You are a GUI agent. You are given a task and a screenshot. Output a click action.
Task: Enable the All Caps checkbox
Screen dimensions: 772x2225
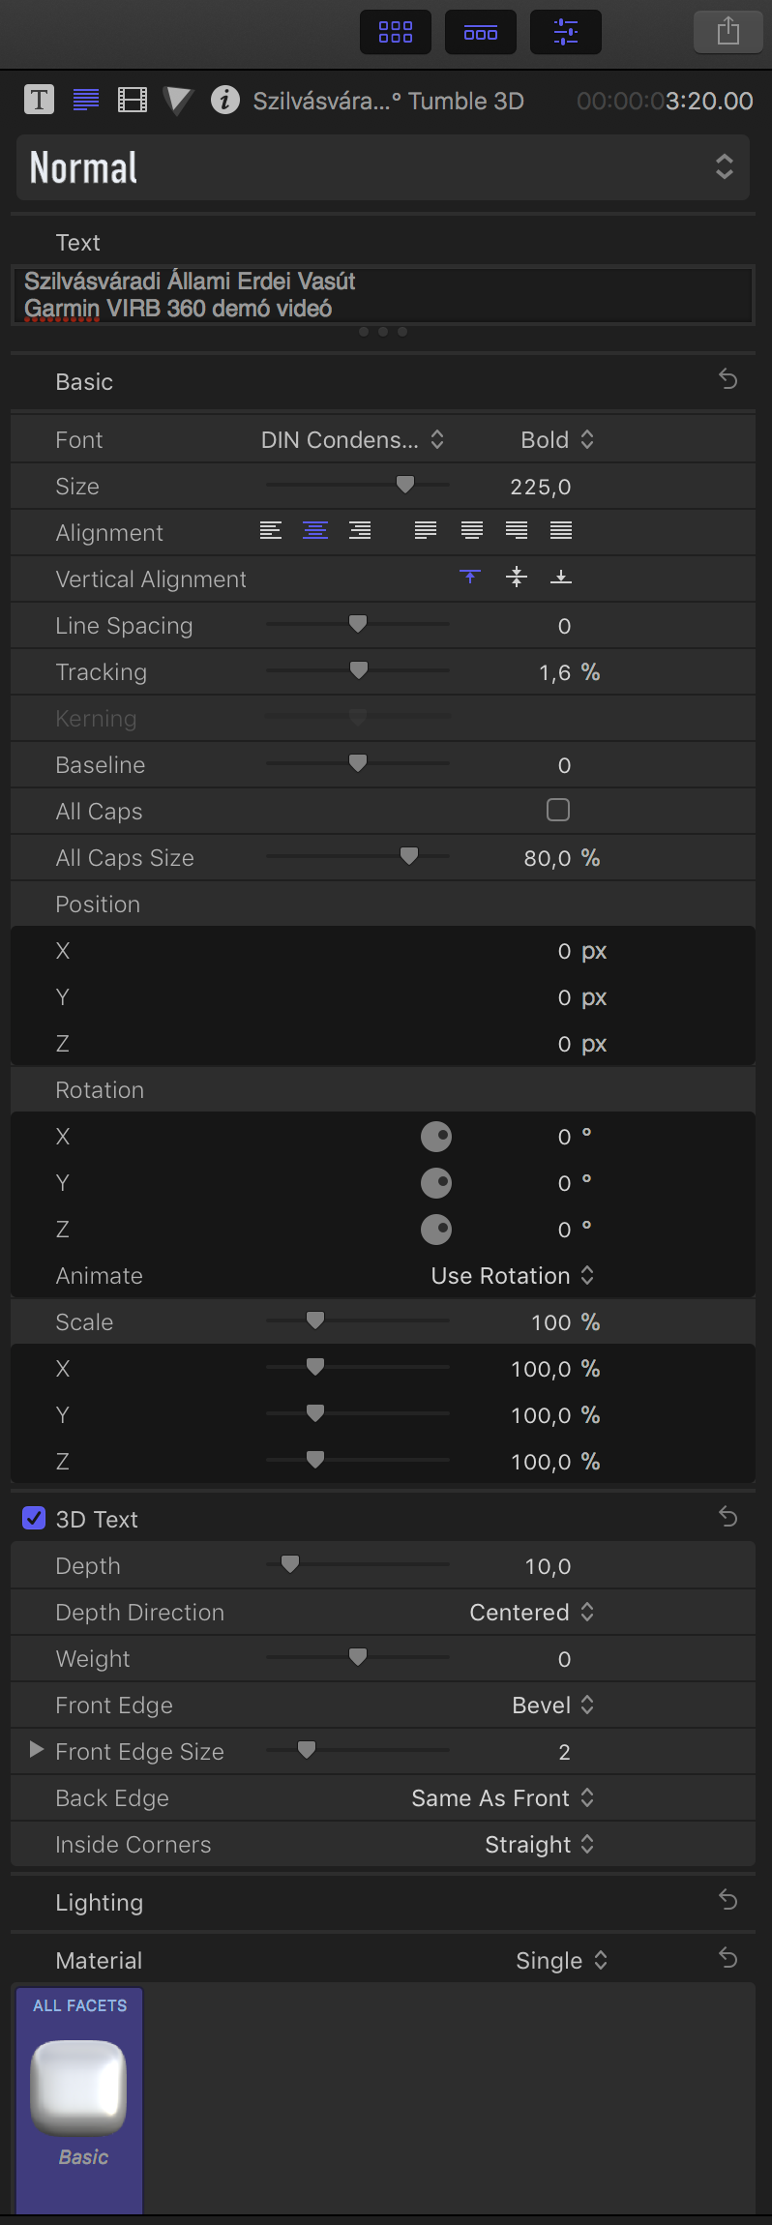pos(558,810)
